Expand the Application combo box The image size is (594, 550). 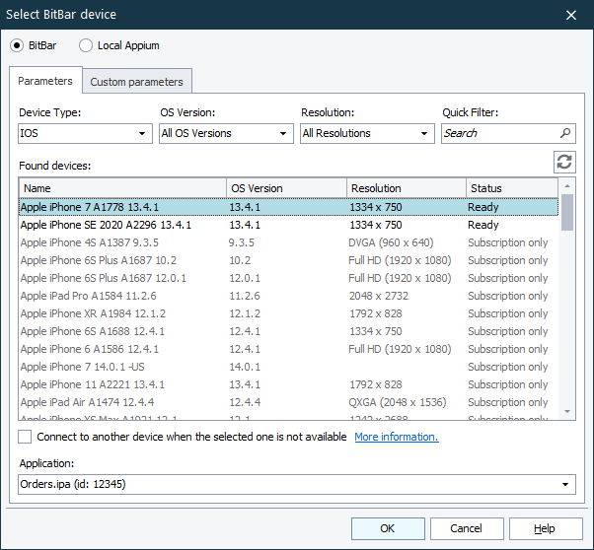297,484
